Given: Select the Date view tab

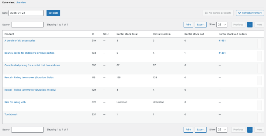Looking at the screenshot, I should [x=8, y=3].
